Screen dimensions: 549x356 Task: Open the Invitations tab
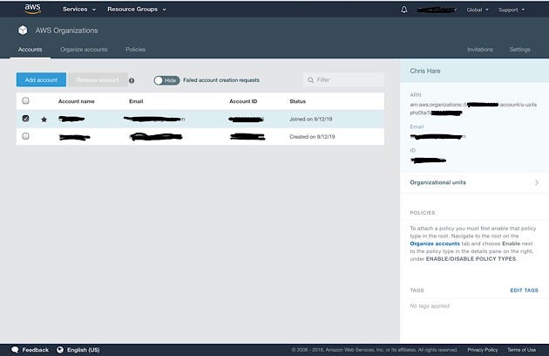480,50
